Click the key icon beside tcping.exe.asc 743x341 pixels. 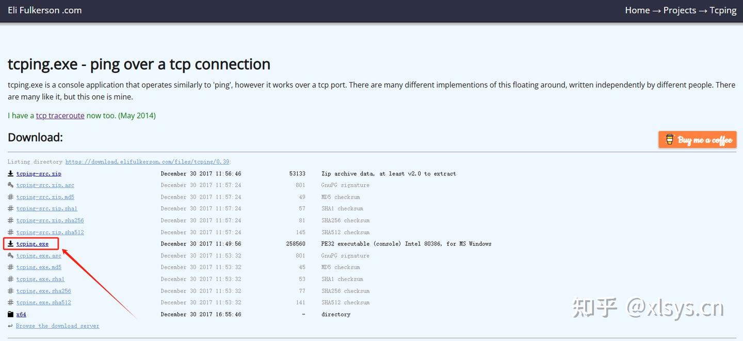point(10,256)
